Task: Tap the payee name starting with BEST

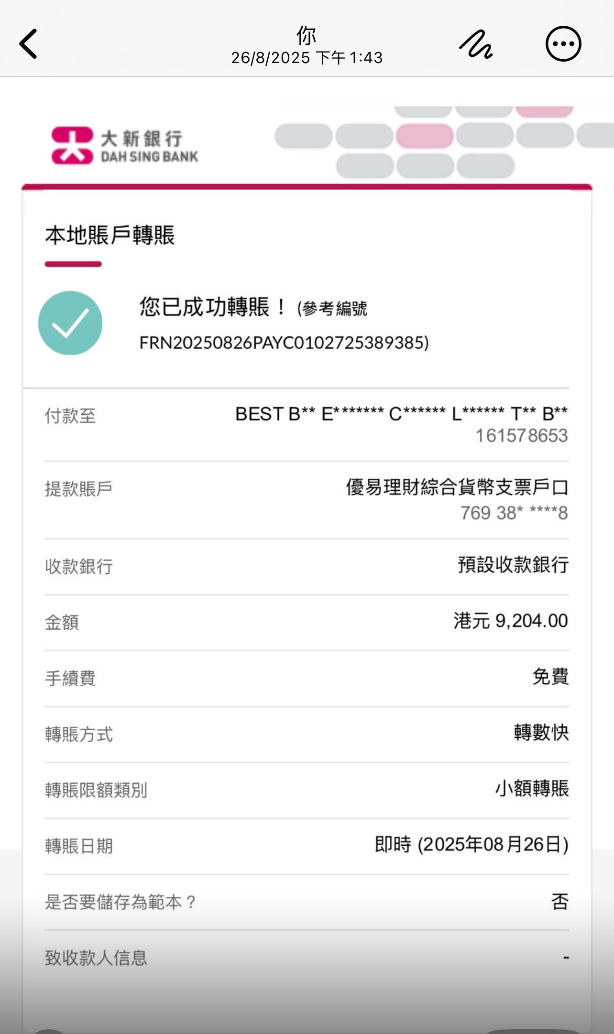Action: pos(401,414)
